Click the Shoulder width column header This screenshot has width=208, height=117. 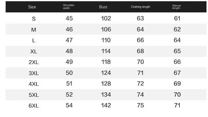pyautogui.click(x=69, y=7)
